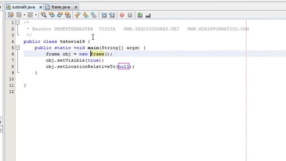Click Shift Line Left icon
The height and width of the screenshot is (161, 286).
click(104, 15)
